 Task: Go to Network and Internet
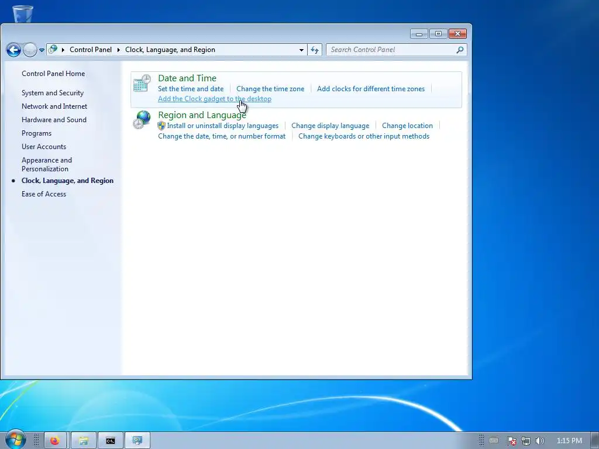54,106
